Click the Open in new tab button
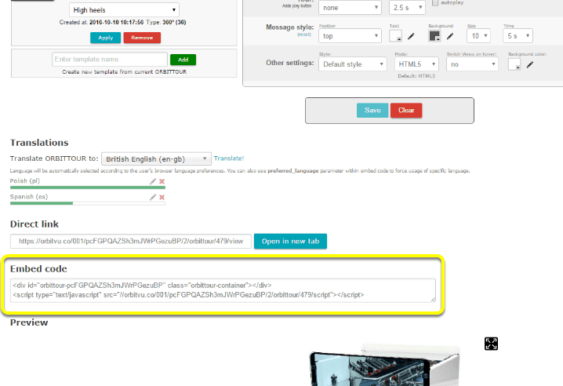This screenshot has height=386, width=563. (290, 241)
